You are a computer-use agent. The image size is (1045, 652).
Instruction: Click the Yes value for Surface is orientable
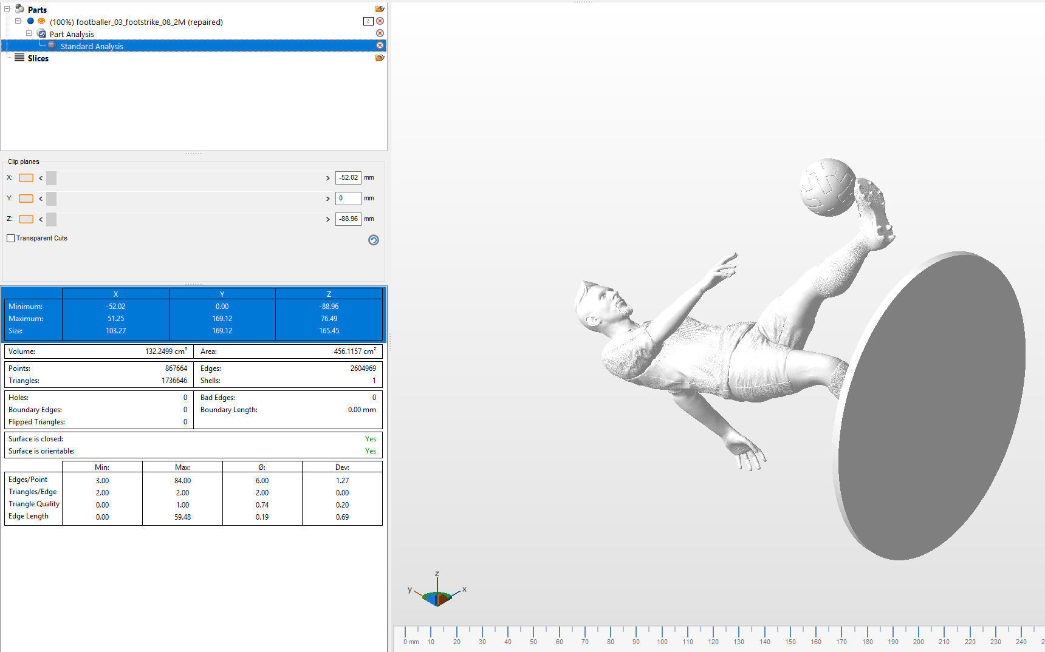(x=371, y=451)
